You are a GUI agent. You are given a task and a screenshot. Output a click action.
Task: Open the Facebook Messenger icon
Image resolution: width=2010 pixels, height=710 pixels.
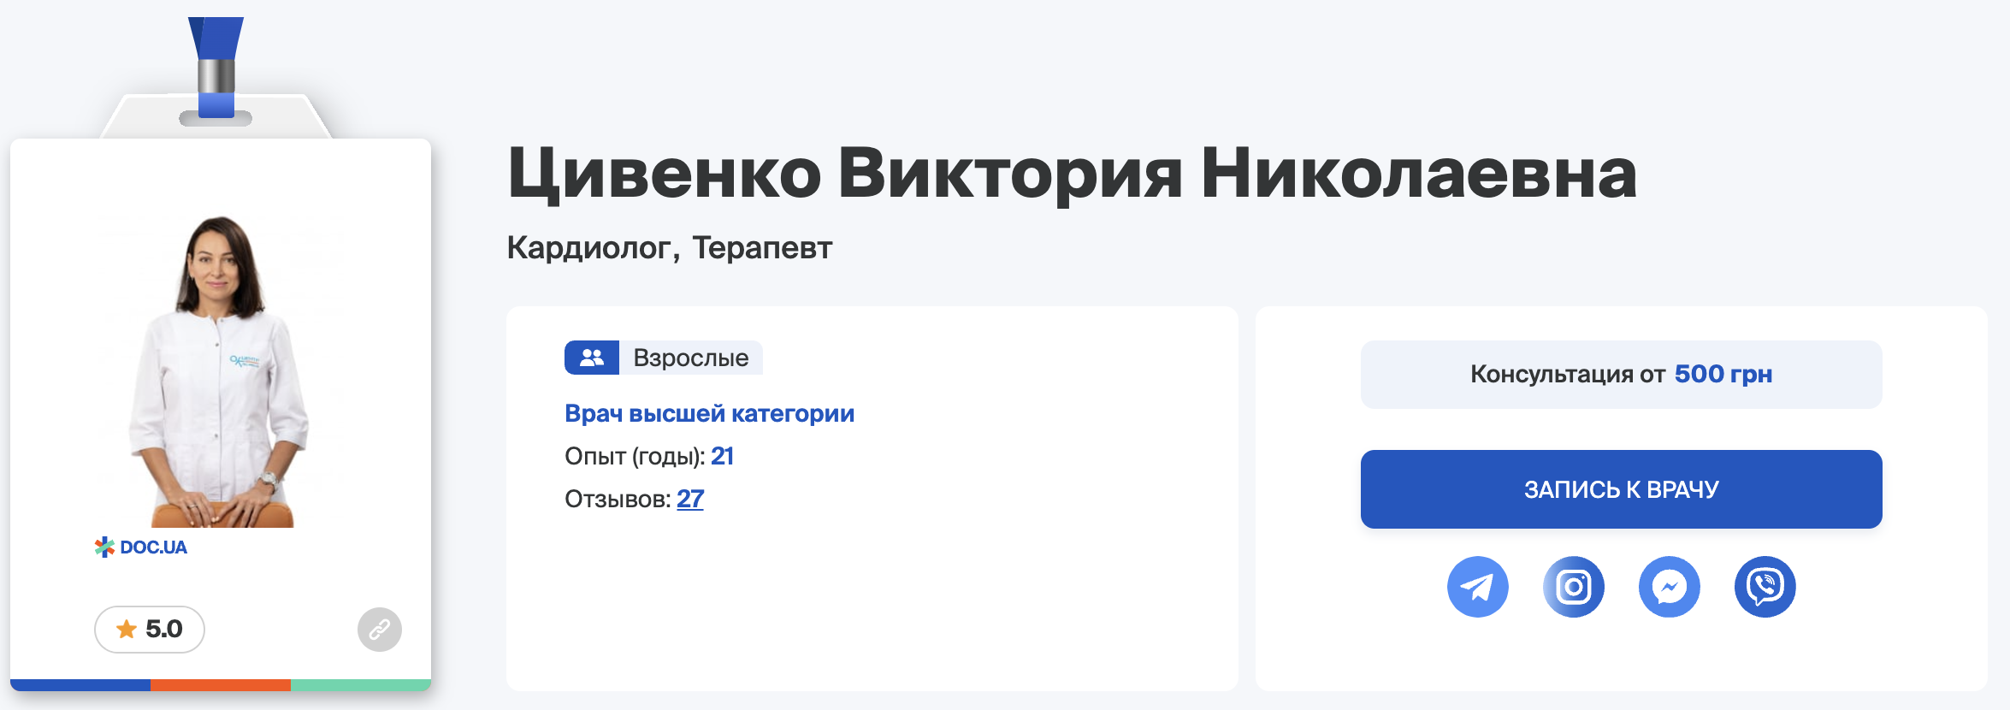1669,587
